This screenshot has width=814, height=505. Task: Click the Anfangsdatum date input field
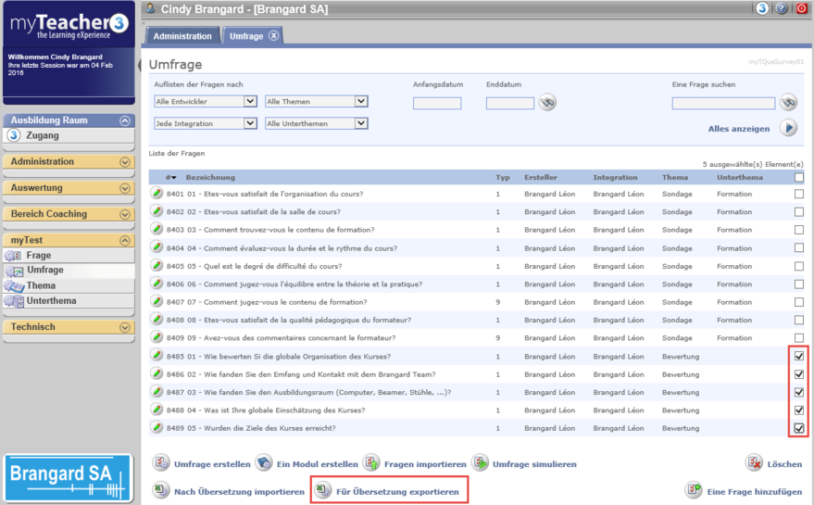tap(437, 103)
